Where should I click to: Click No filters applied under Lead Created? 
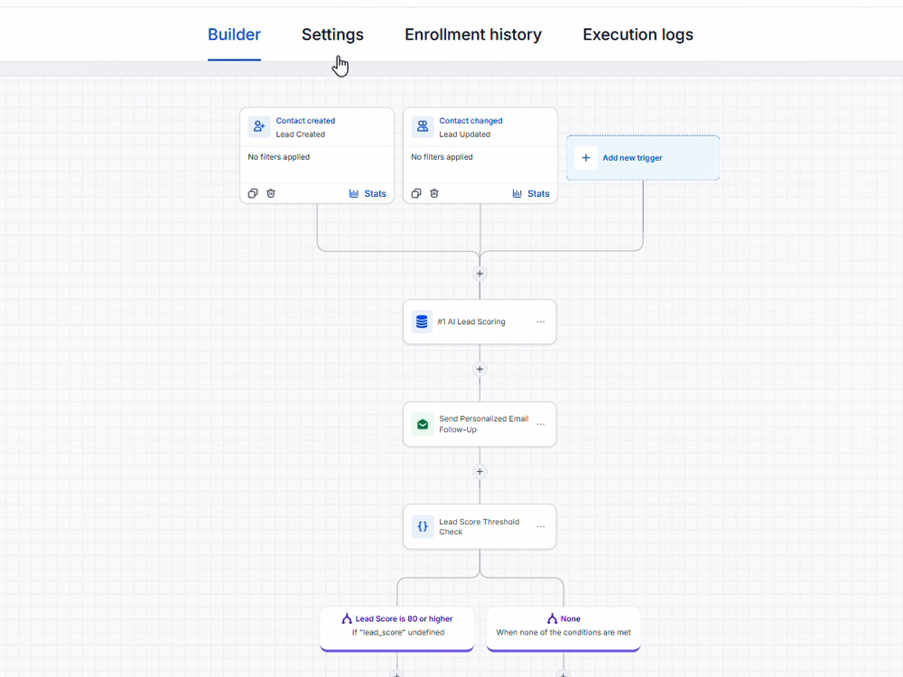point(279,156)
